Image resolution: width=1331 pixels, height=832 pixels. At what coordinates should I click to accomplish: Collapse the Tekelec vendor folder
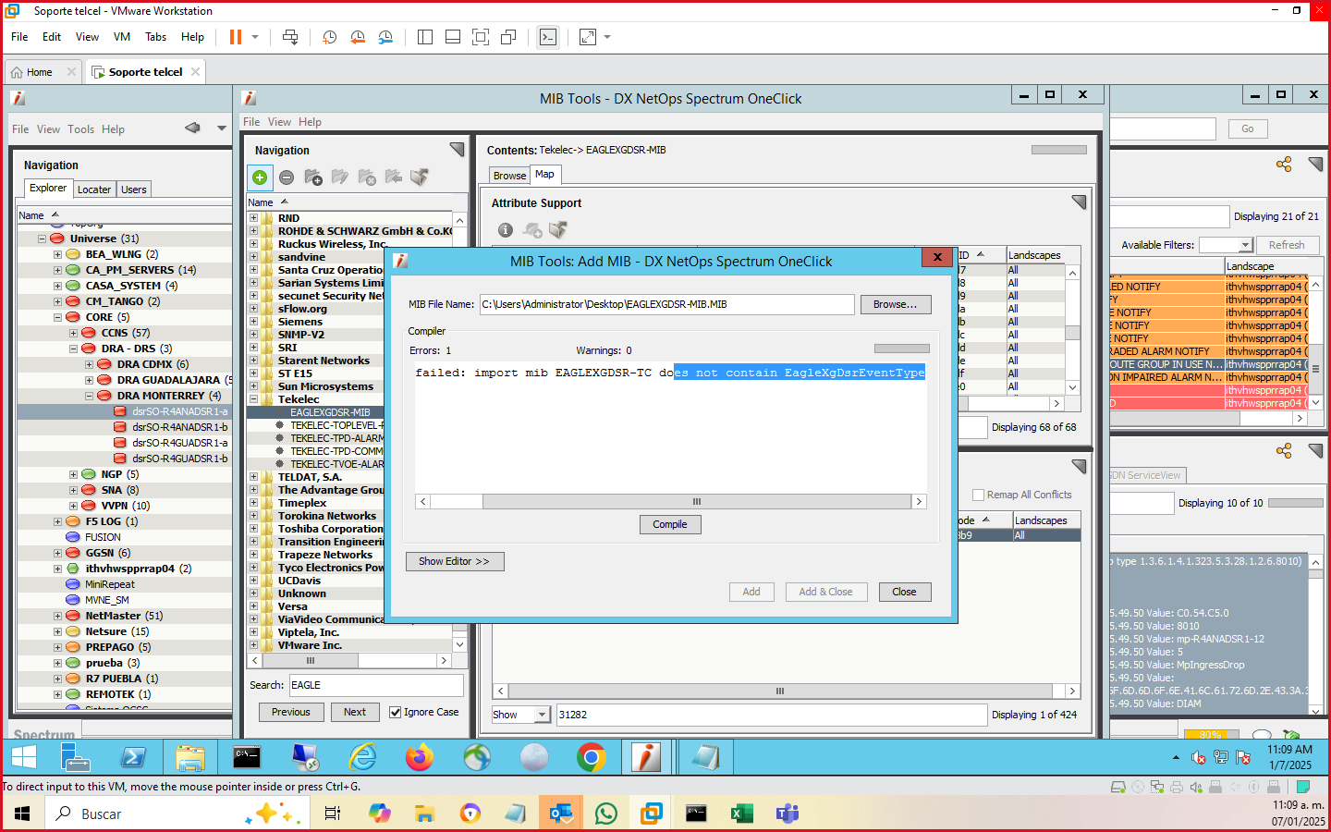253,399
